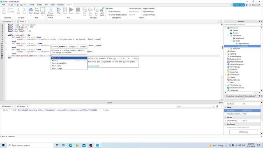
Task: Collapse the Attributes section in Properties
Action: [x=225, y=124]
